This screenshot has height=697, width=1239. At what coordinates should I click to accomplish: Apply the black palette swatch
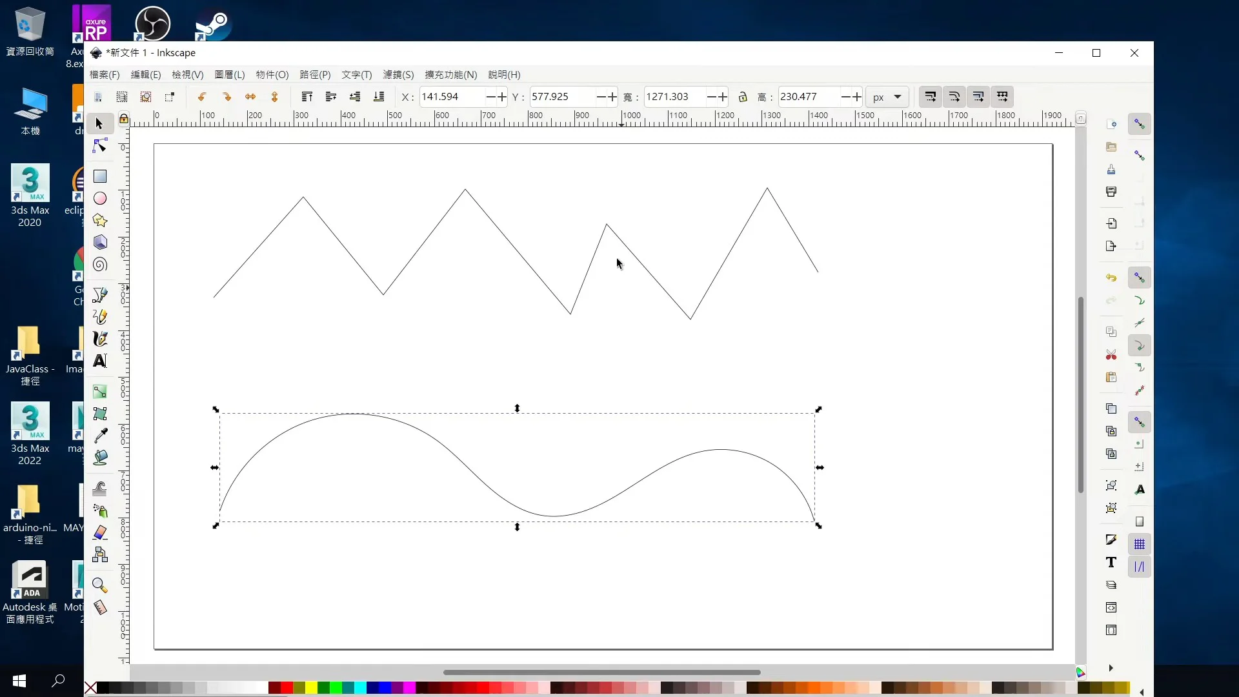(x=103, y=688)
